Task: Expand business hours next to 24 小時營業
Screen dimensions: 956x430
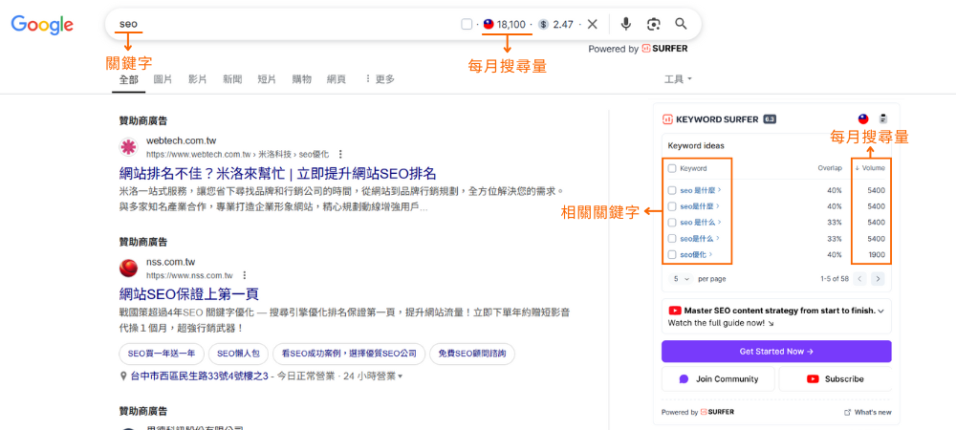Action: [400, 377]
